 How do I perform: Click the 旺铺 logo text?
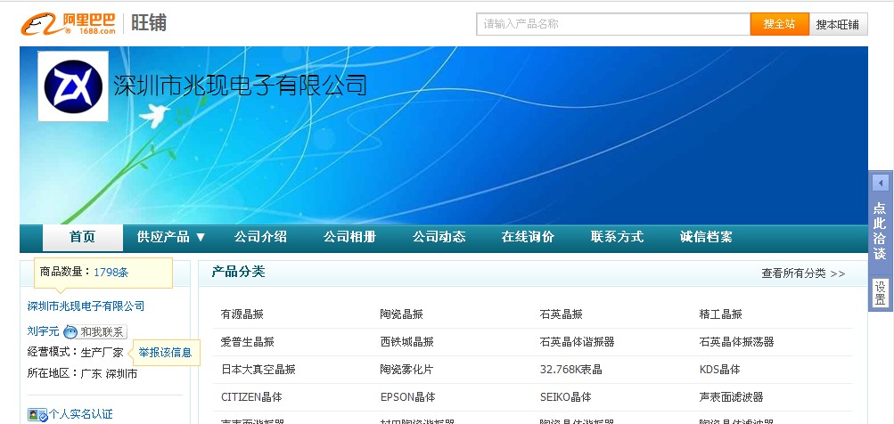point(149,24)
